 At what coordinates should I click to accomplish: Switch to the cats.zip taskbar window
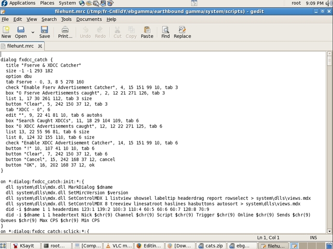tap(212, 246)
